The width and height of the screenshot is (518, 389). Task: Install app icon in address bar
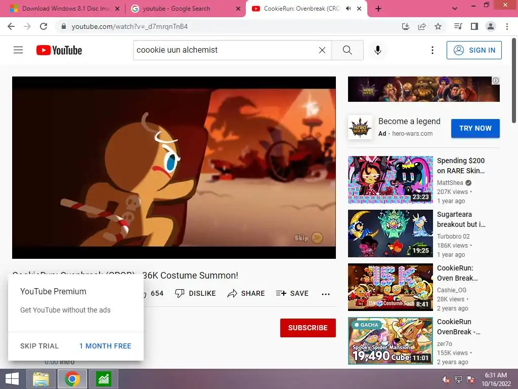[x=405, y=26]
